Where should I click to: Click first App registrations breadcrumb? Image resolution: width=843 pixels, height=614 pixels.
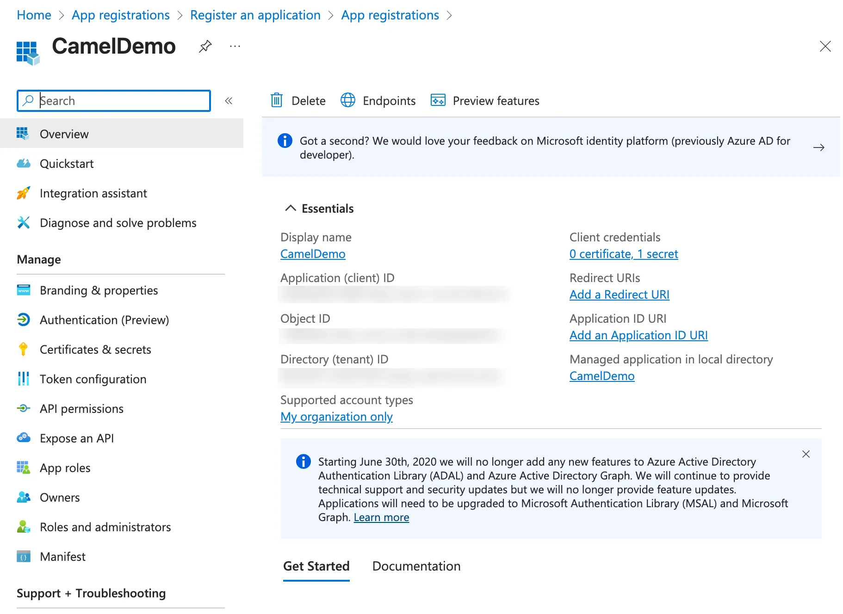(121, 15)
